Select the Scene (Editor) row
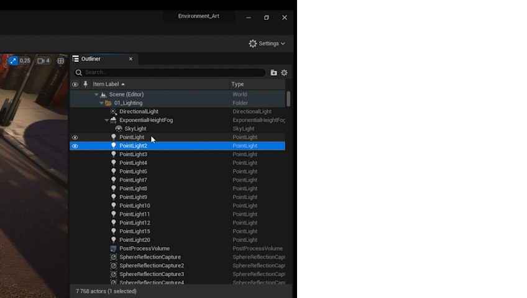 click(178, 94)
